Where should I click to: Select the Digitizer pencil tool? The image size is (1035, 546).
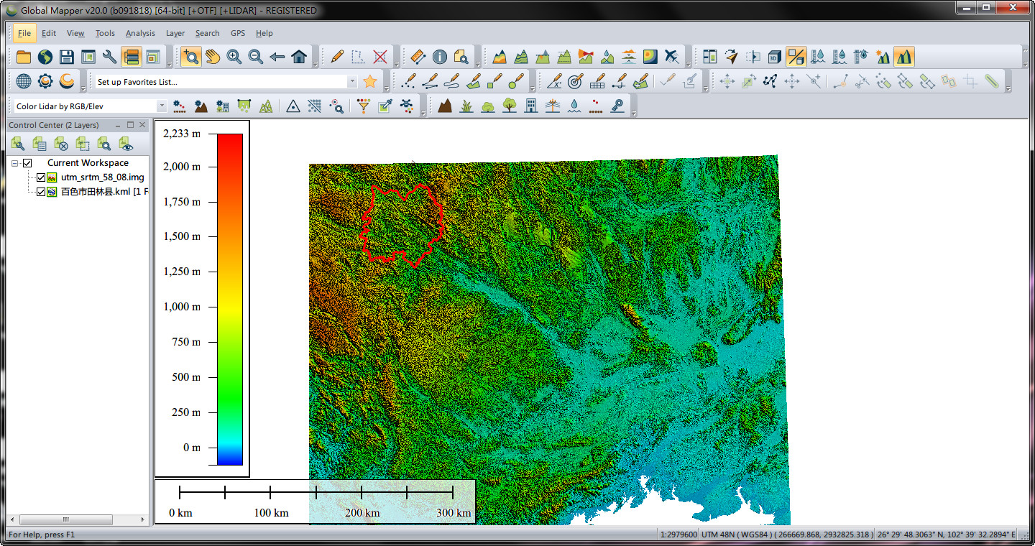[x=336, y=57]
